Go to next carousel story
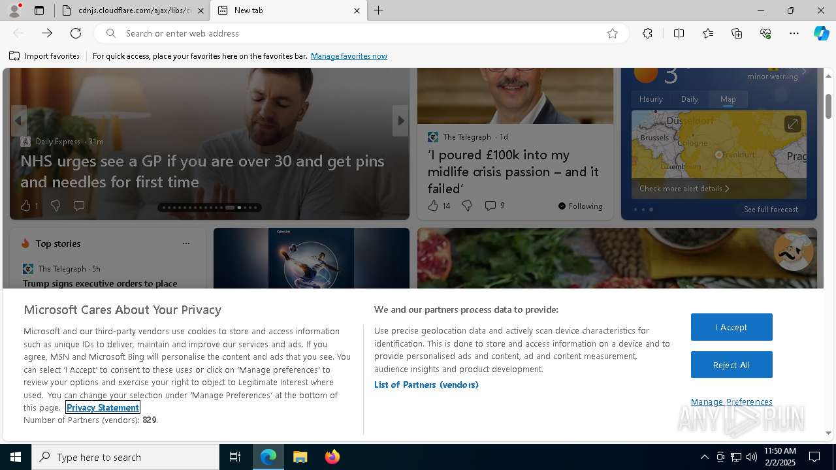This screenshot has height=470, width=836. (x=400, y=121)
